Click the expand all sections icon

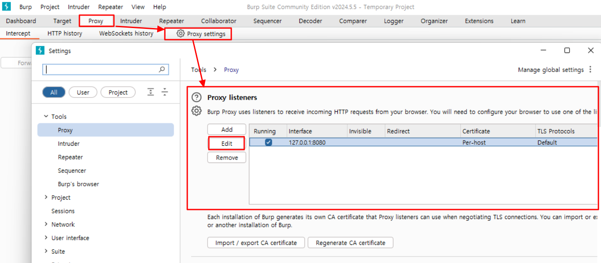pyautogui.click(x=151, y=92)
